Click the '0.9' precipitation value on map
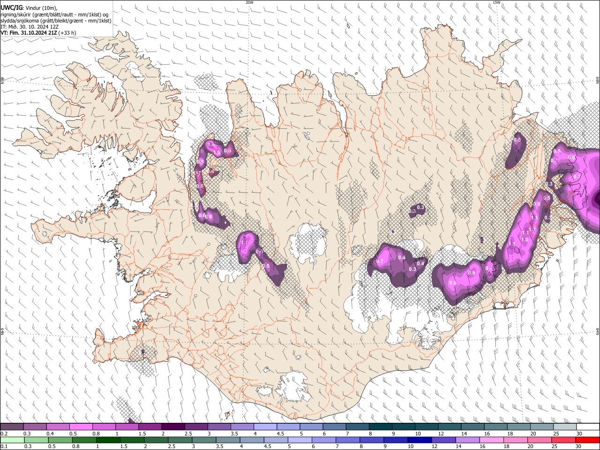The image size is (600, 450). click(x=472, y=273)
